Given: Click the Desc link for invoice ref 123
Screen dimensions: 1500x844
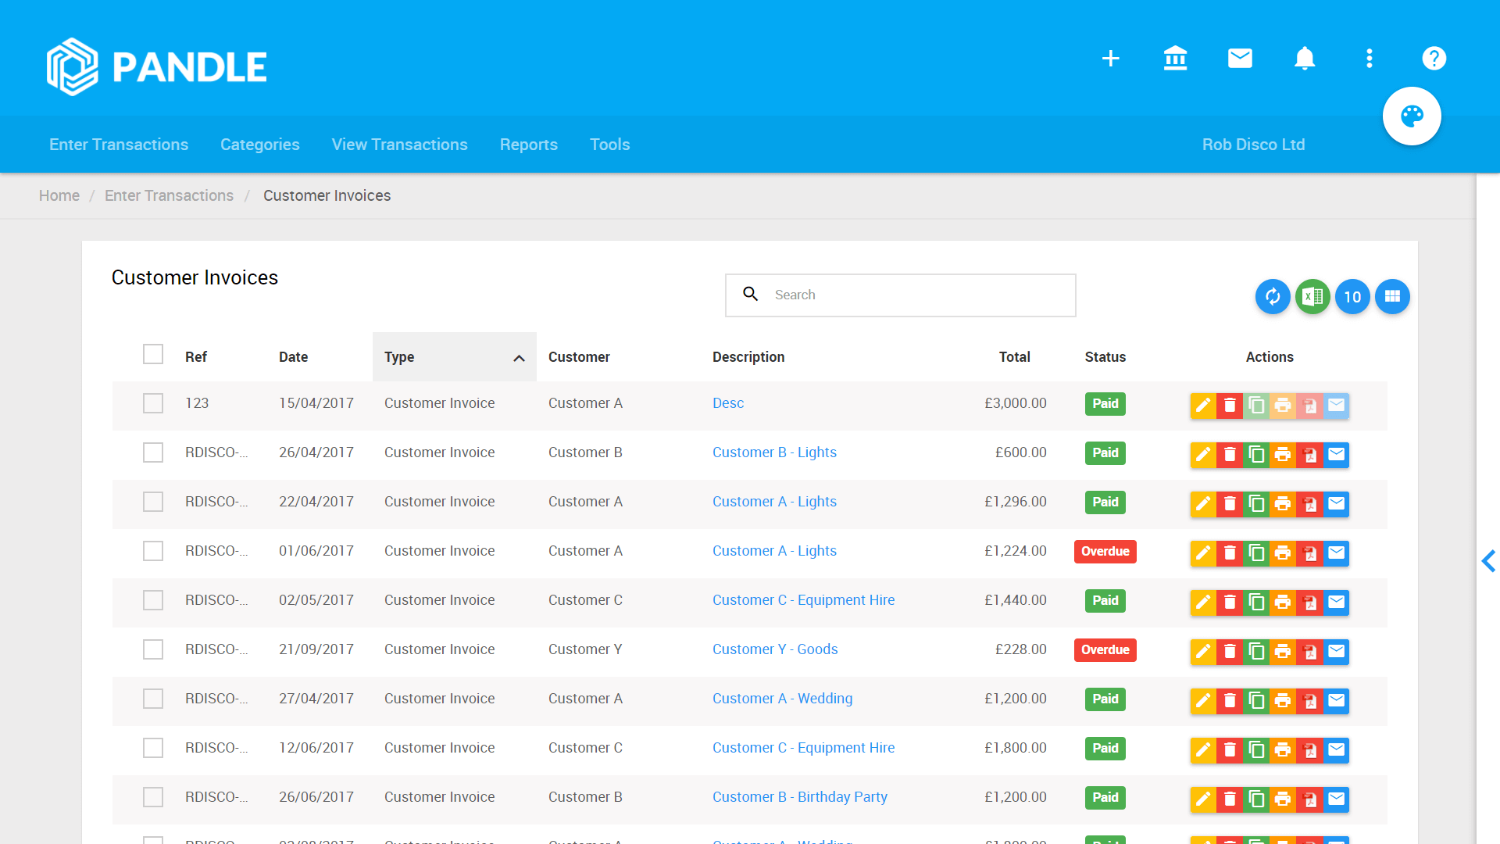Looking at the screenshot, I should pyautogui.click(x=727, y=403).
